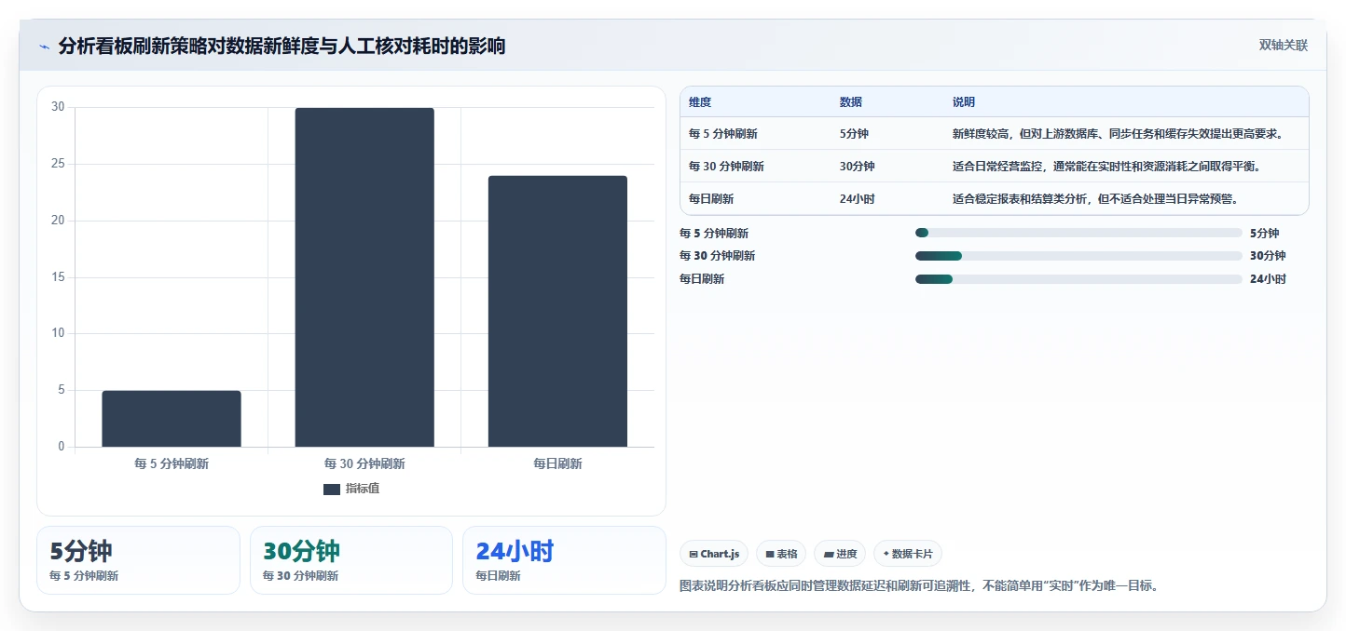The image size is (1346, 631).
Task: Click the 30分钟 value in the table
Action: (x=858, y=167)
